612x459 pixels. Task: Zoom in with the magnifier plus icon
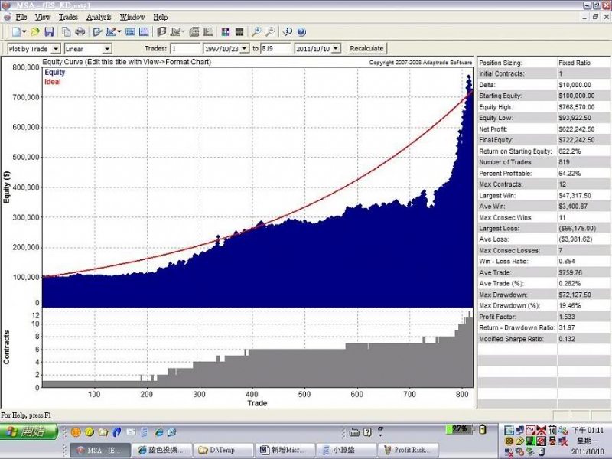click(256, 32)
